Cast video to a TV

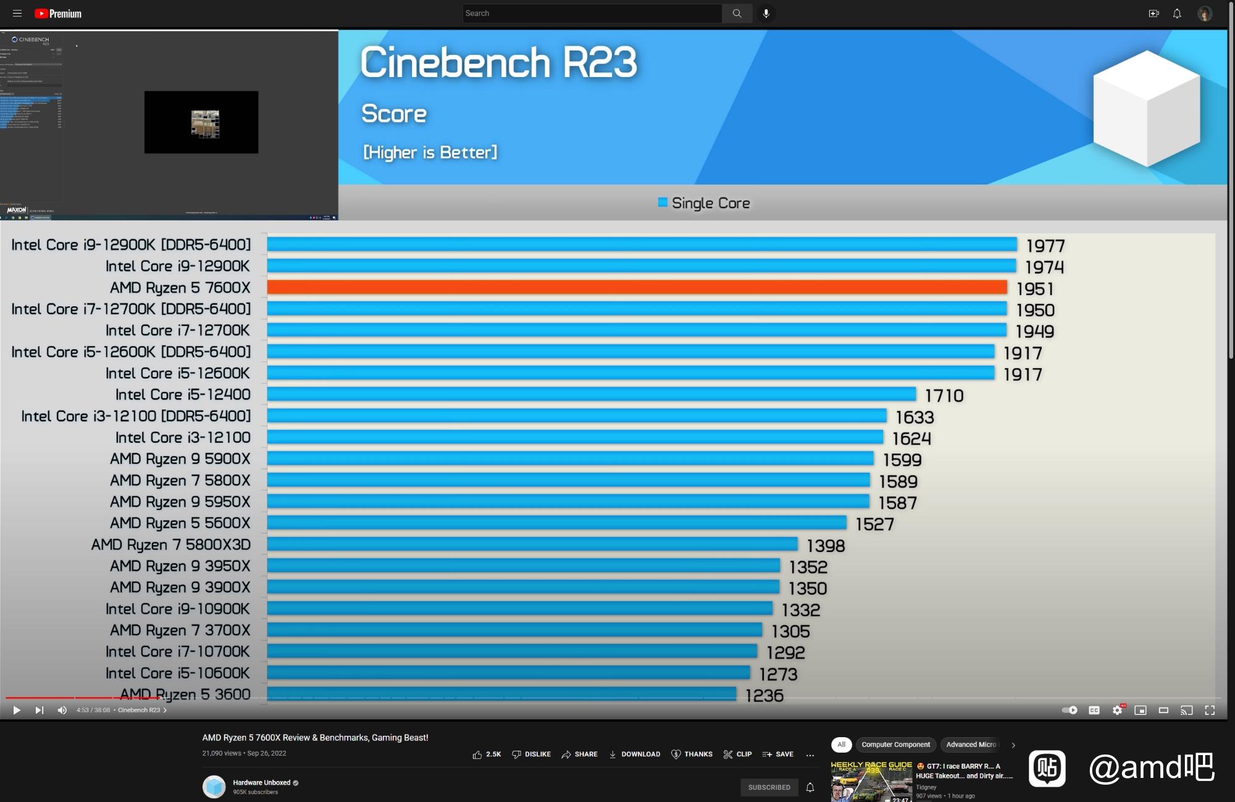(1186, 710)
